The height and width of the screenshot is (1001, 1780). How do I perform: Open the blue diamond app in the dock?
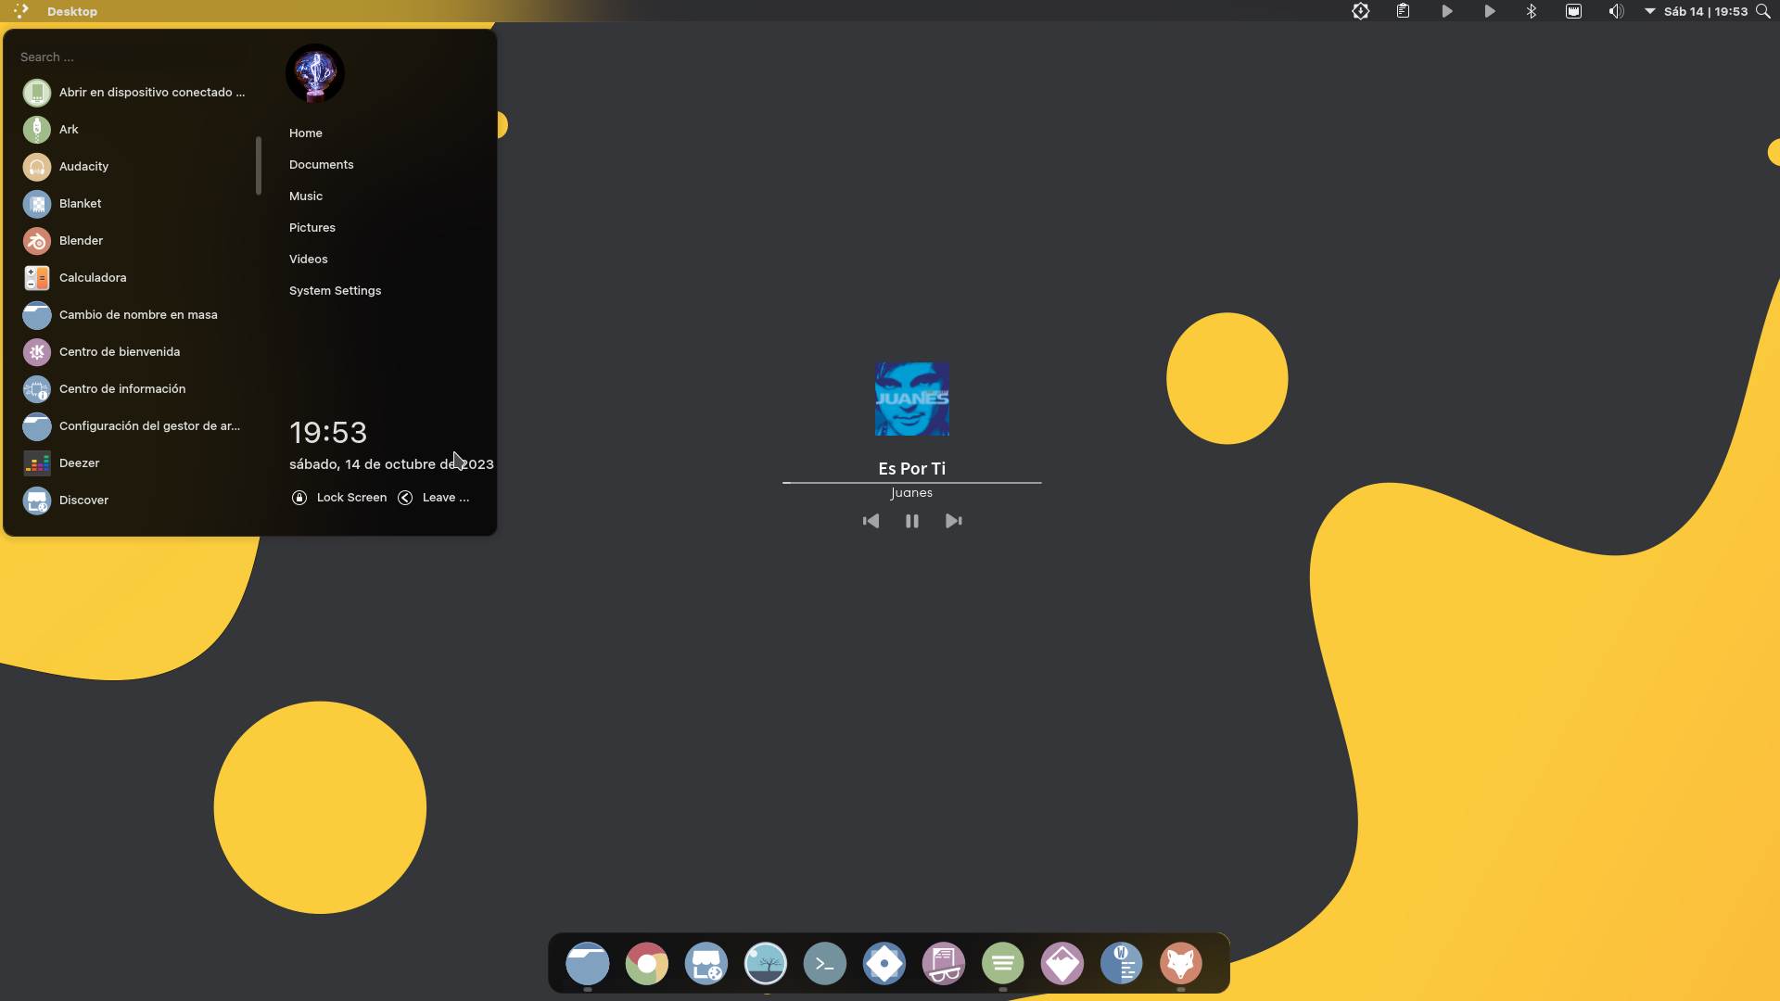coord(884,964)
